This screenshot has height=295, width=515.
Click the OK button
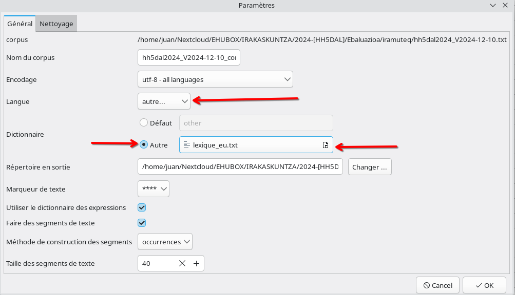pos(484,285)
